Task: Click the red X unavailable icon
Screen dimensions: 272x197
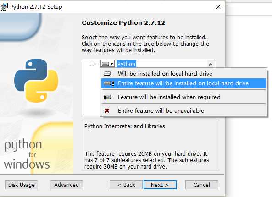Action: click(x=107, y=110)
